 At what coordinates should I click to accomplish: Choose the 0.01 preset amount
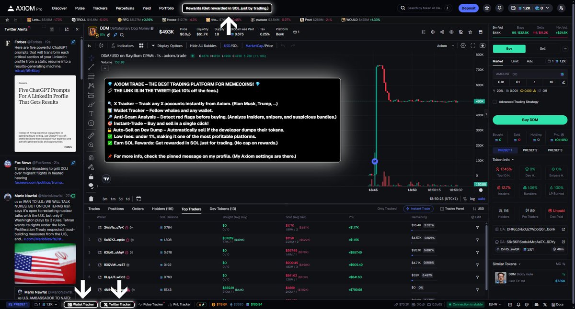[x=501, y=82]
